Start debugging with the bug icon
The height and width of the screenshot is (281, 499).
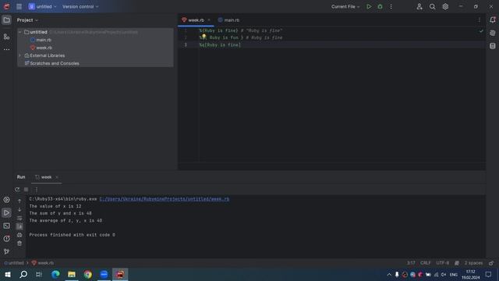click(380, 6)
